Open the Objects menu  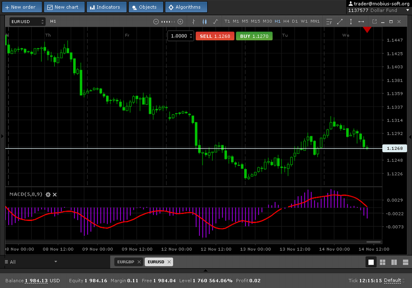[146, 7]
